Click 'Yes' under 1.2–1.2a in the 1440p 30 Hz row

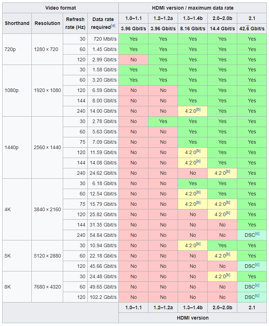pos(163,121)
